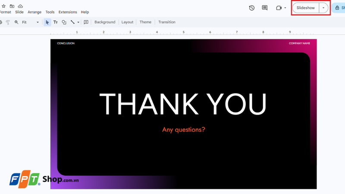Select the 'Any questions?' subtitle text
The height and width of the screenshot is (194, 345).
tap(184, 130)
